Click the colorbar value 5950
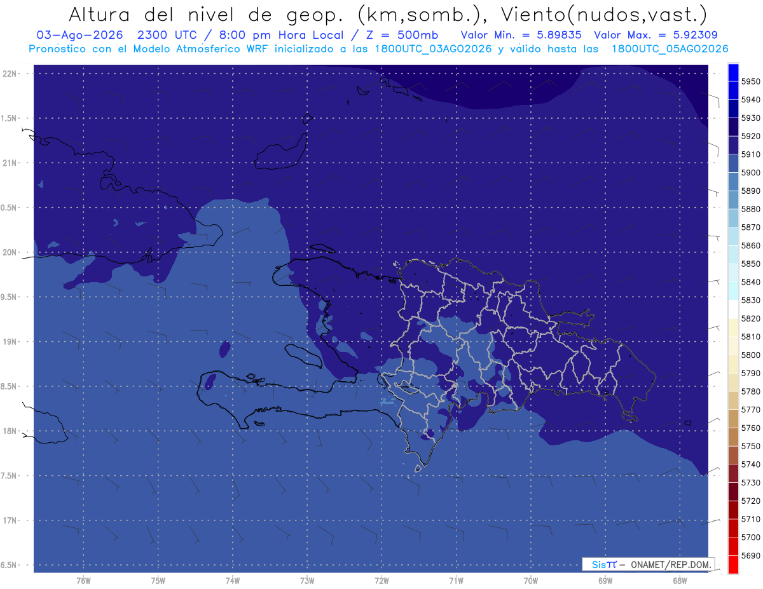Screen dimensions: 763x589 751,81
